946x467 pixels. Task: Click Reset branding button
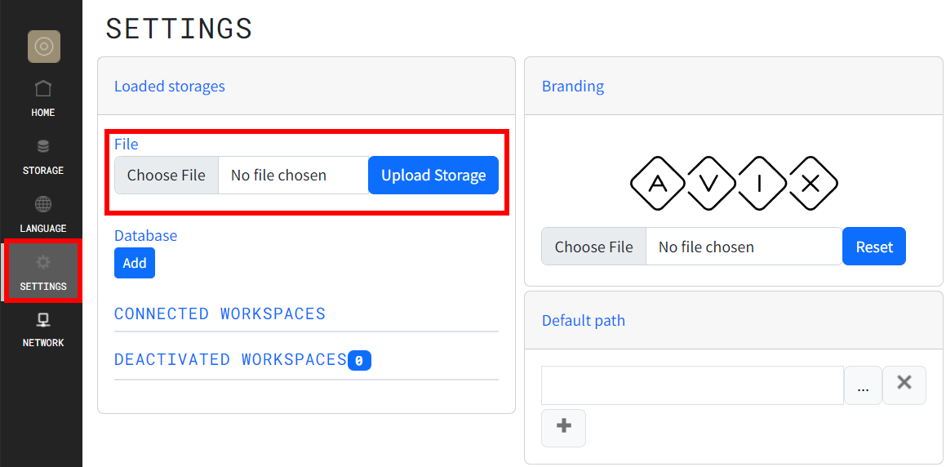(873, 247)
